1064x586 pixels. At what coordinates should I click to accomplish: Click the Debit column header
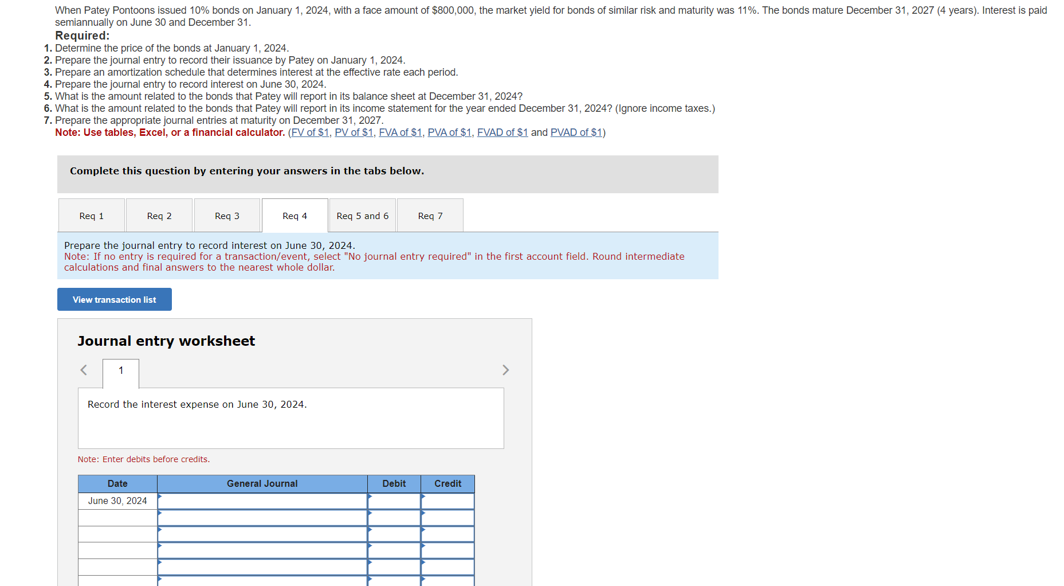tap(394, 484)
